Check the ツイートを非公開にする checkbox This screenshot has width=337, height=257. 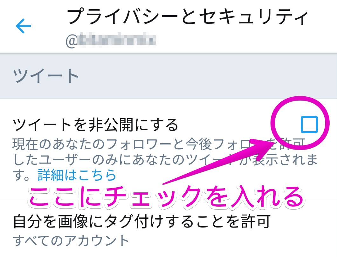309,125
